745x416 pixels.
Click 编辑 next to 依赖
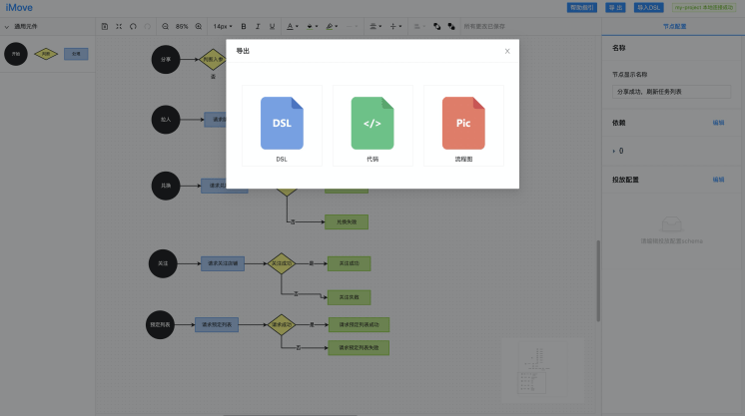pyautogui.click(x=718, y=123)
